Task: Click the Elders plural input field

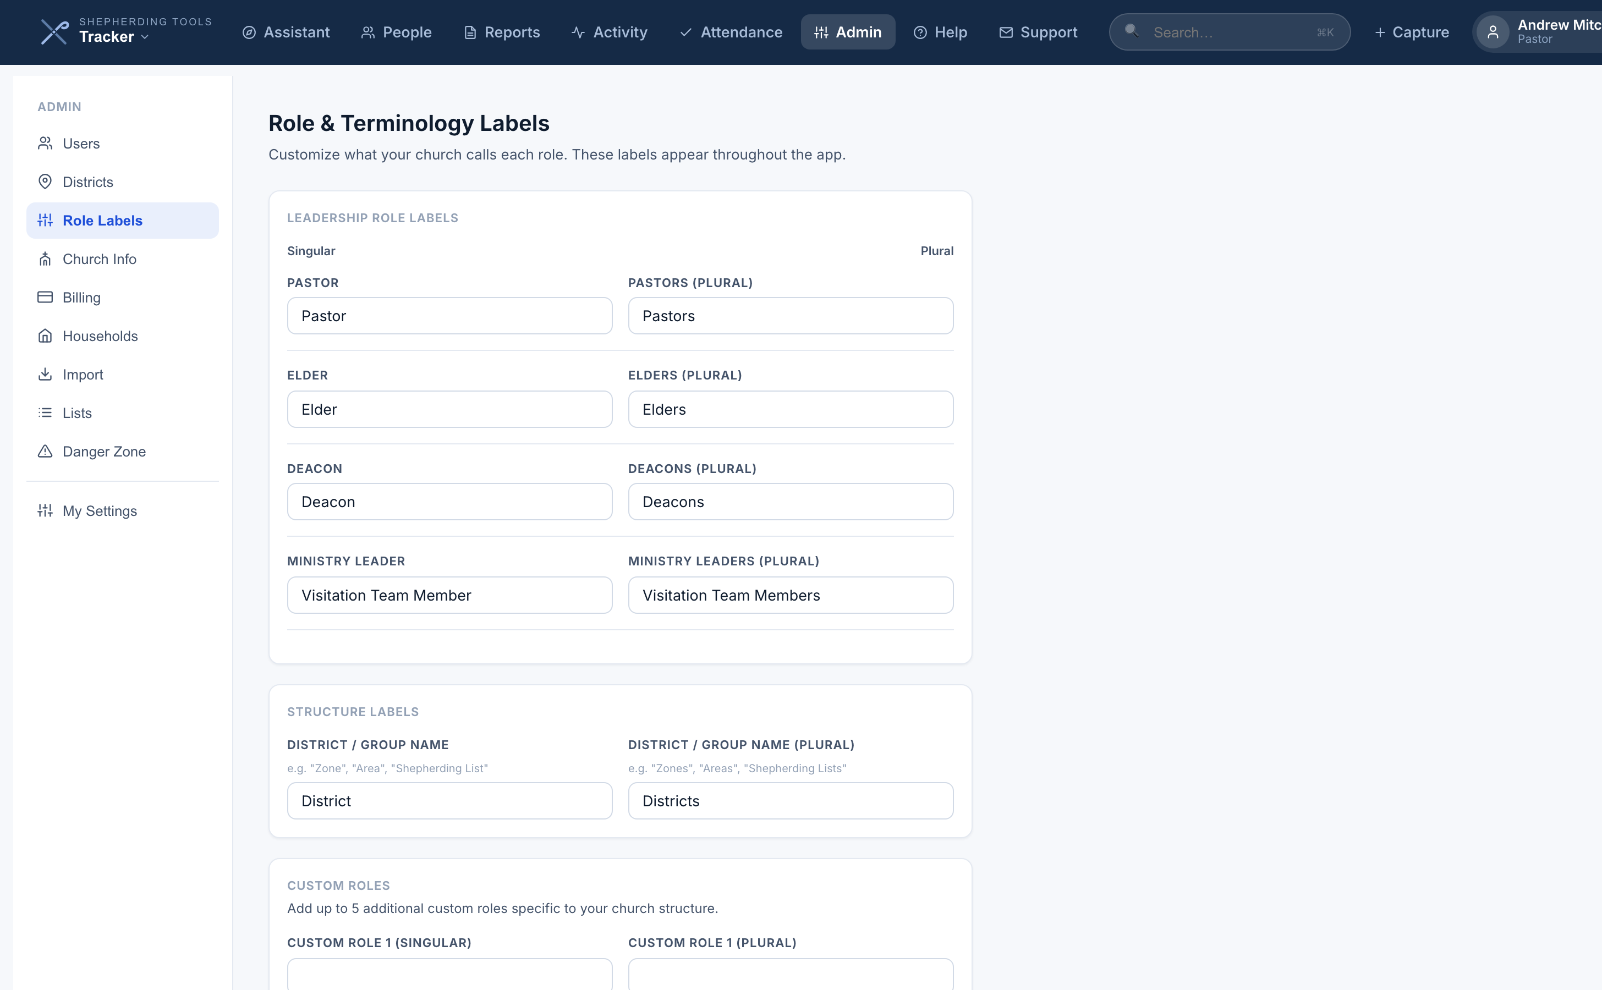Action: coord(791,409)
